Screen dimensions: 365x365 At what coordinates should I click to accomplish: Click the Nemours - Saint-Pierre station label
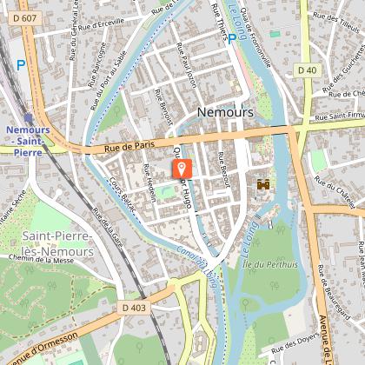coord(28,141)
